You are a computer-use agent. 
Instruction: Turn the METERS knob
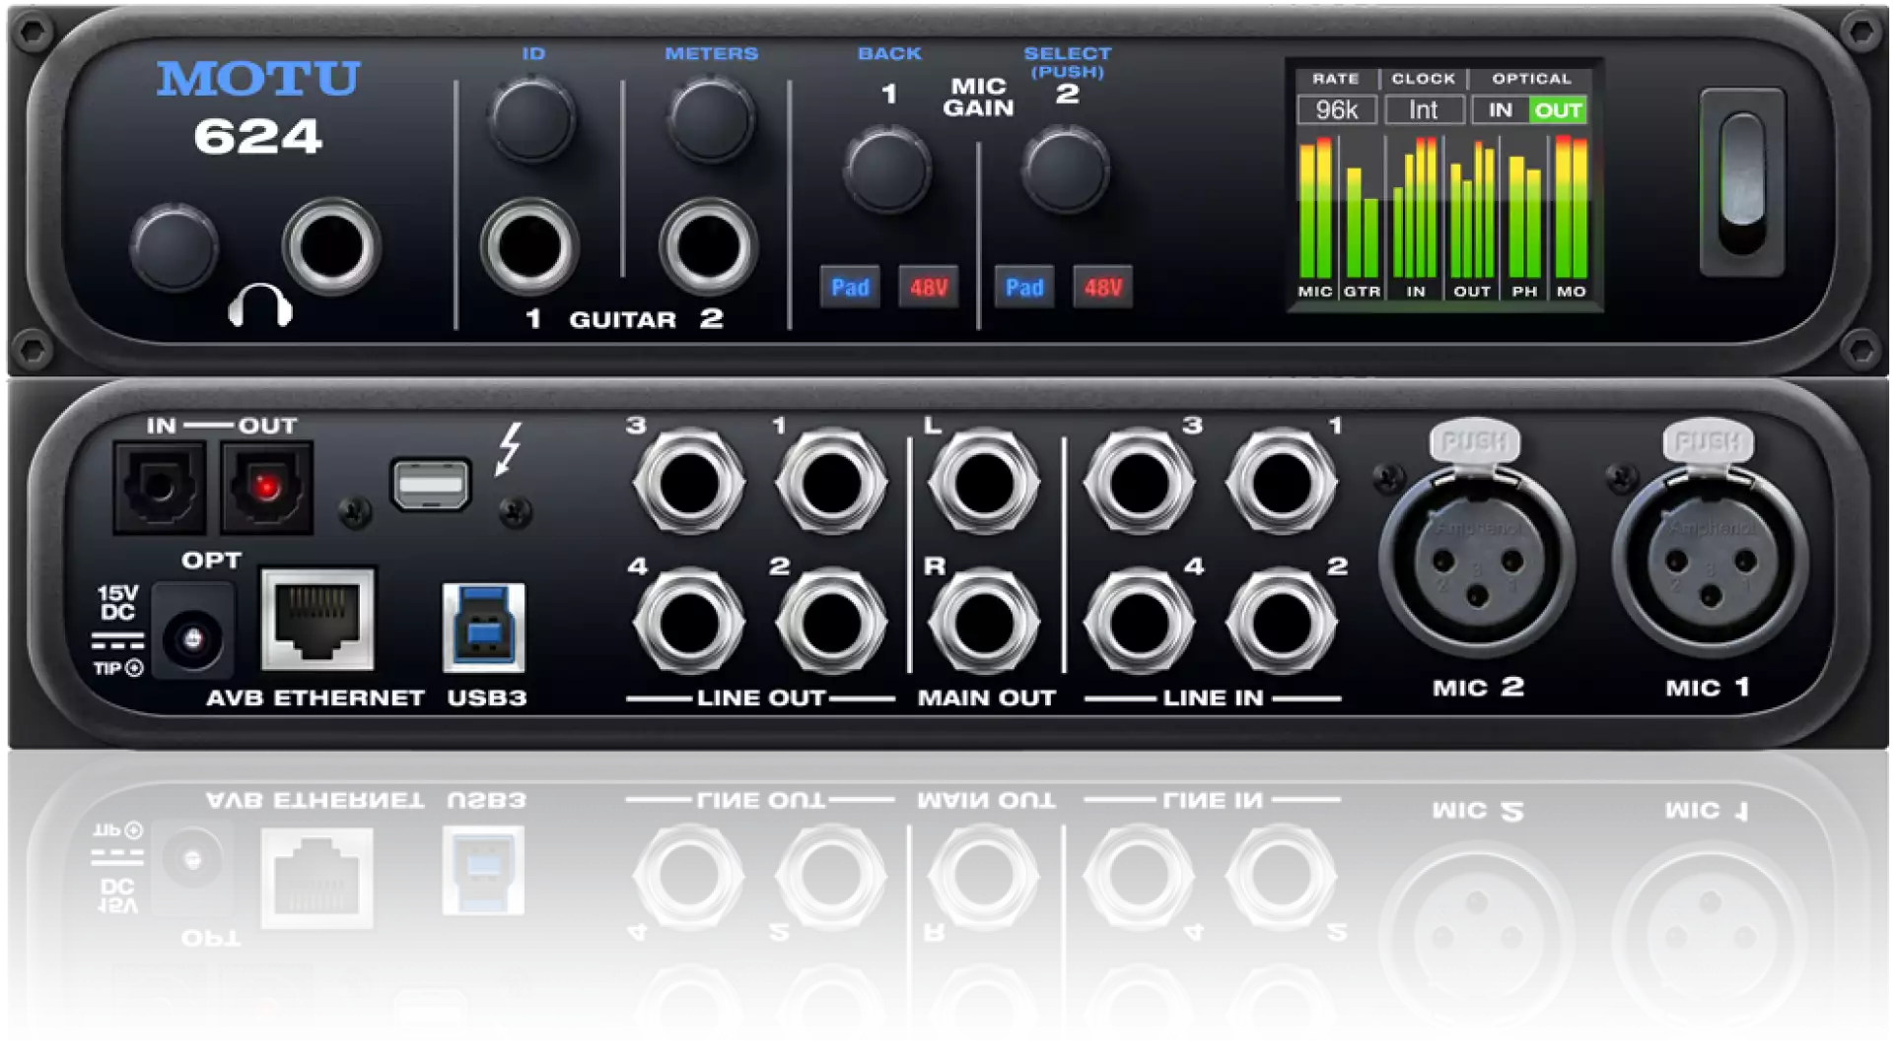click(x=710, y=119)
